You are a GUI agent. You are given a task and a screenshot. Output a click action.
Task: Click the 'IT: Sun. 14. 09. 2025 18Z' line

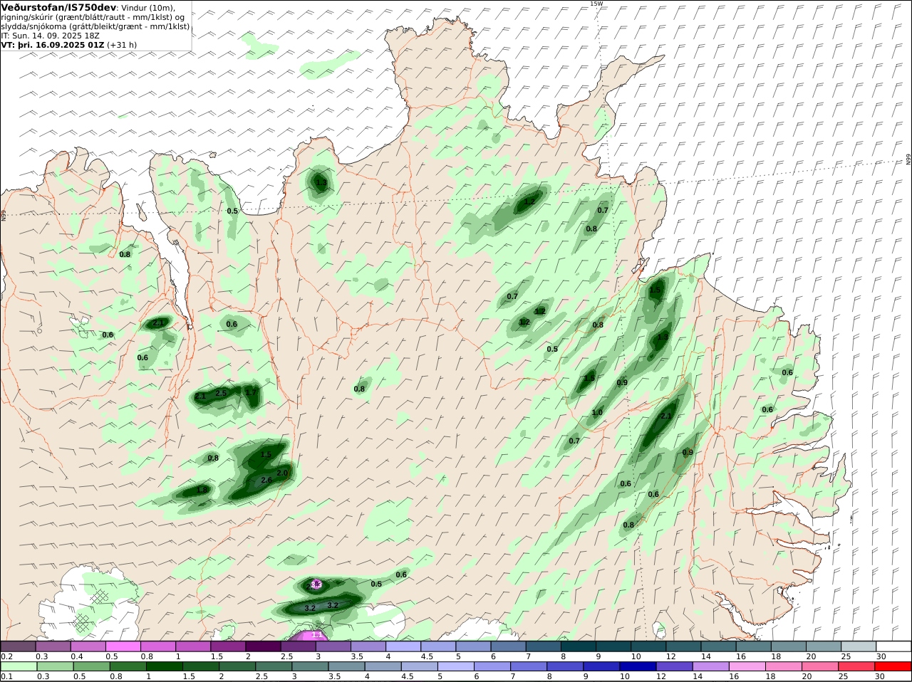coord(50,35)
